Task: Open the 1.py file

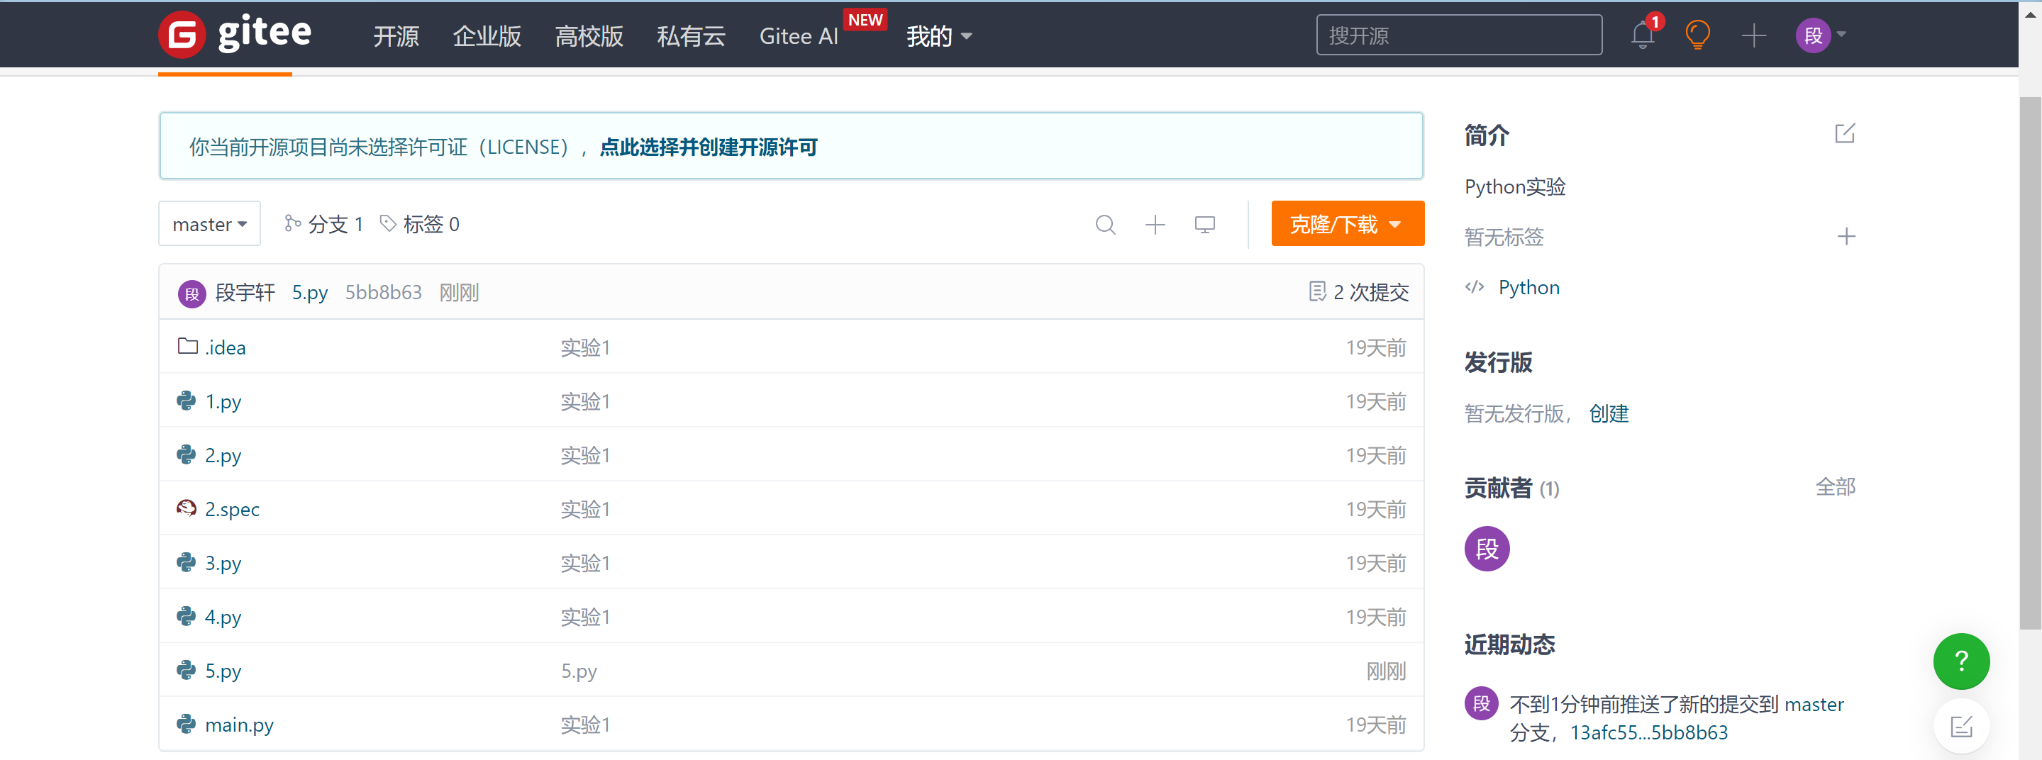Action: [x=223, y=402]
